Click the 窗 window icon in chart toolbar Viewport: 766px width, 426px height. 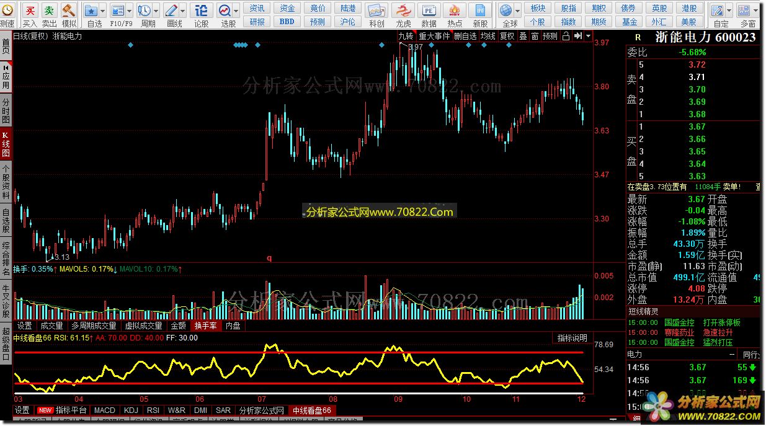(x=534, y=36)
